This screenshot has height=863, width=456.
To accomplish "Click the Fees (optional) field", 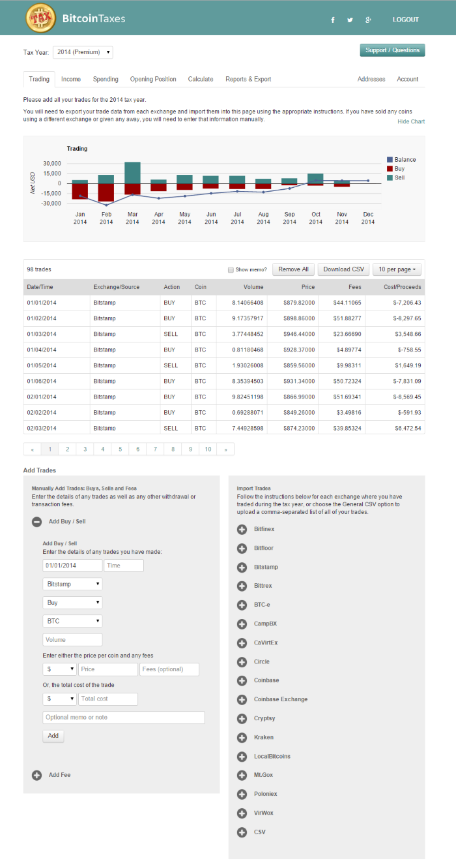I will (x=169, y=669).
